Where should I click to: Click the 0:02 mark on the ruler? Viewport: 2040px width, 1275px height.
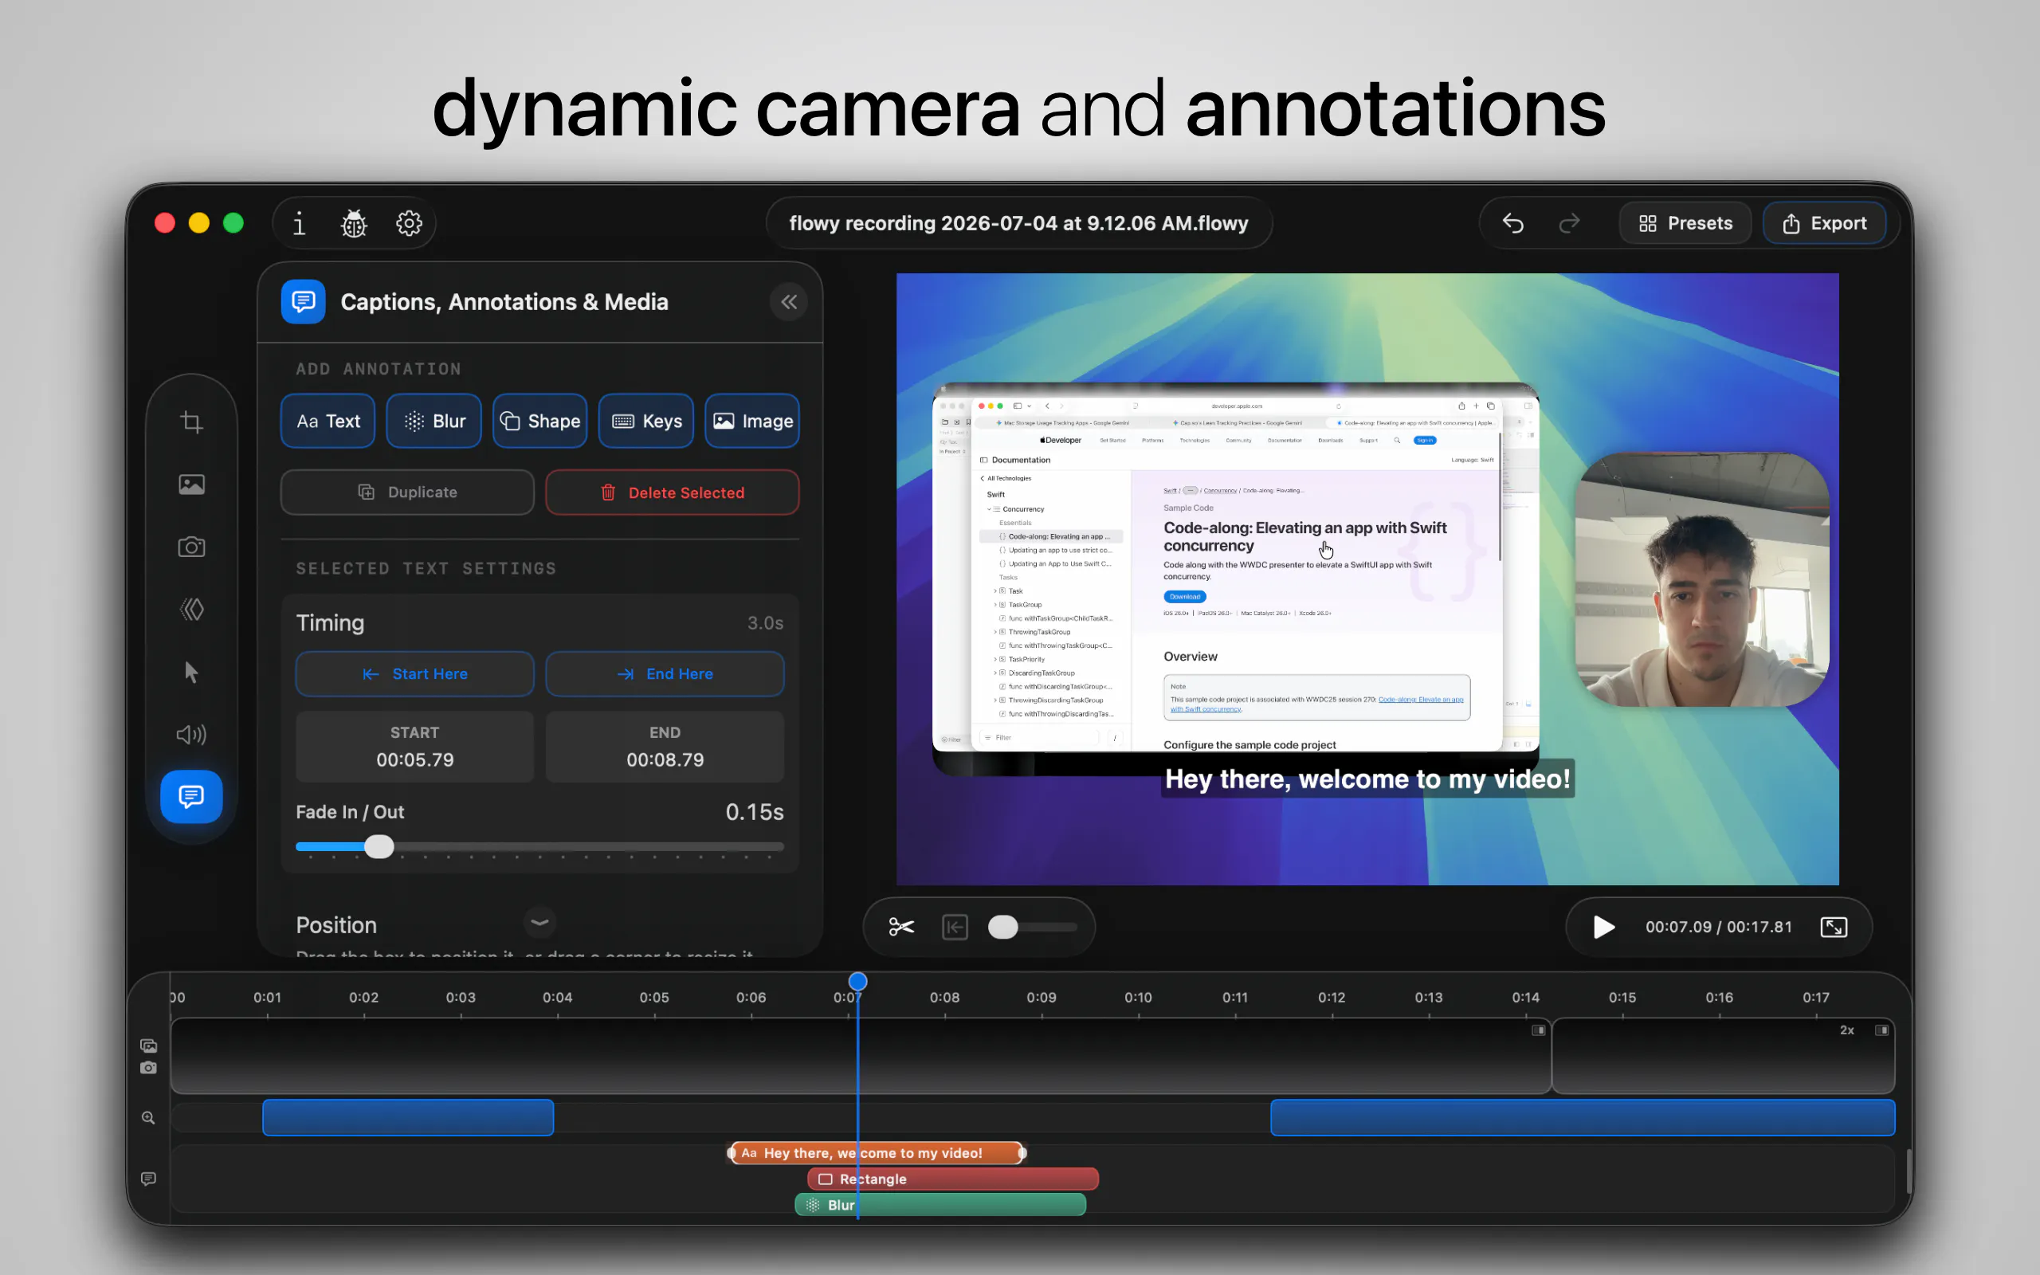click(x=364, y=998)
